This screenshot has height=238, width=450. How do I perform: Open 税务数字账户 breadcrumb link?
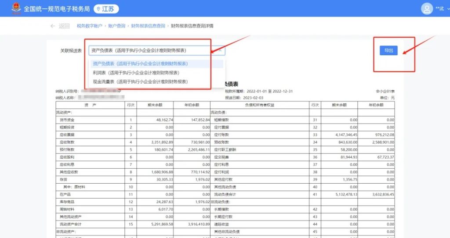click(x=89, y=26)
